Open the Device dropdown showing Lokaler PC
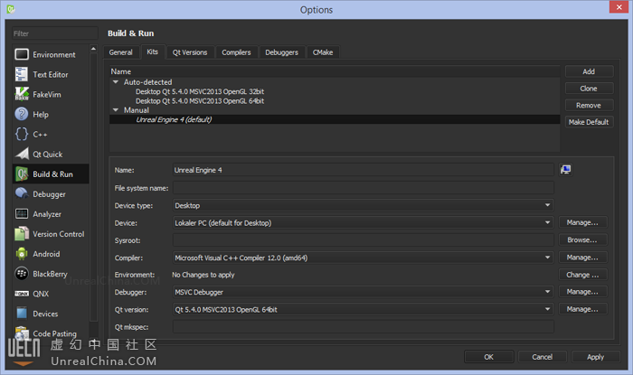This screenshot has width=633, height=375. pyautogui.click(x=363, y=222)
